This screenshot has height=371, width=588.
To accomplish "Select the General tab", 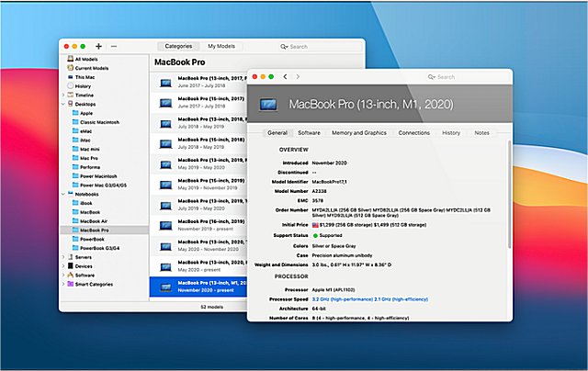I will (x=277, y=132).
